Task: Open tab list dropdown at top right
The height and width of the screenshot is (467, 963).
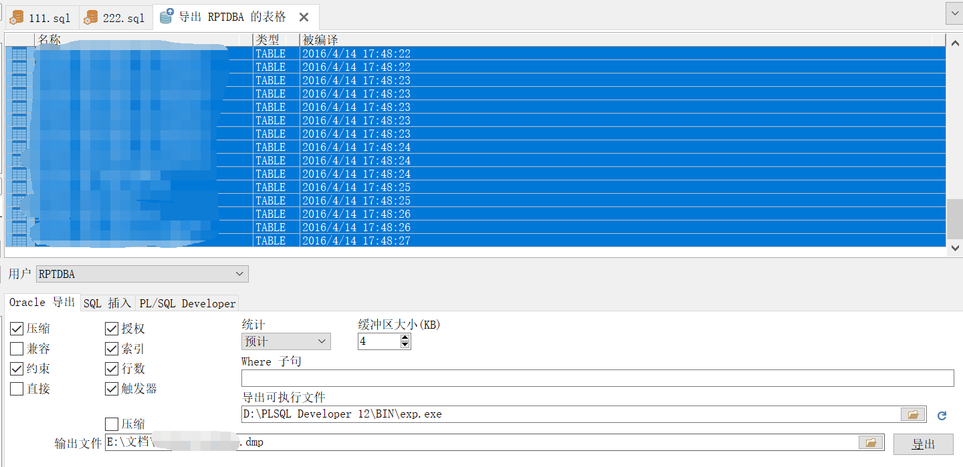Action: (x=953, y=13)
